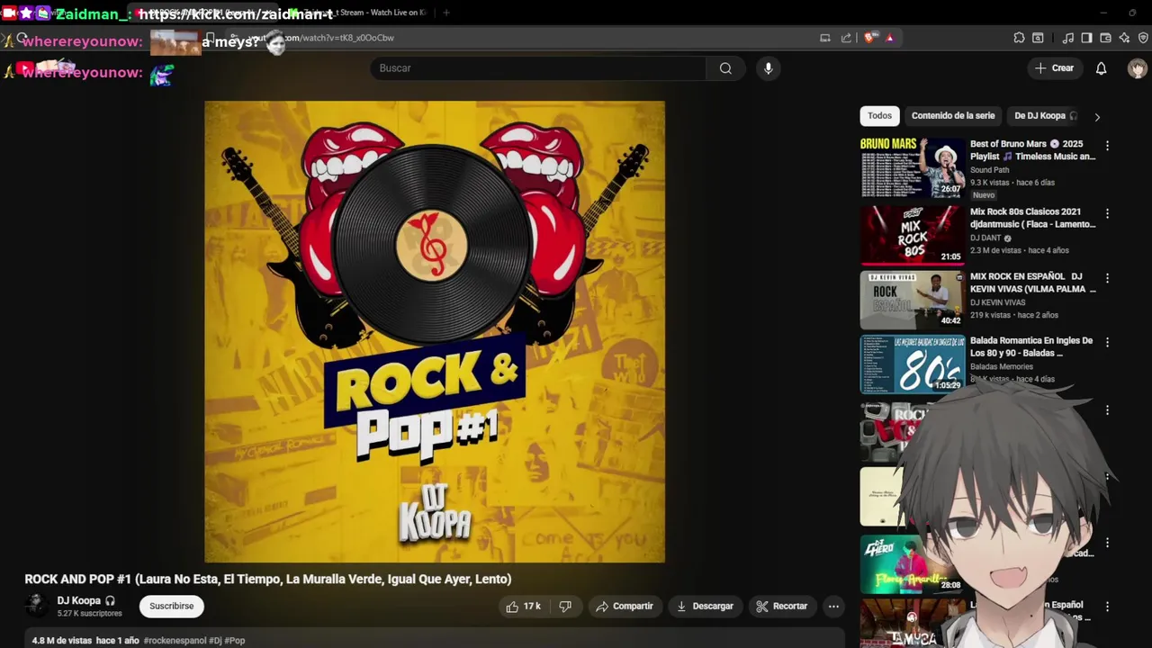Open the account avatar menu
This screenshot has width=1152, height=648.
click(x=1137, y=68)
